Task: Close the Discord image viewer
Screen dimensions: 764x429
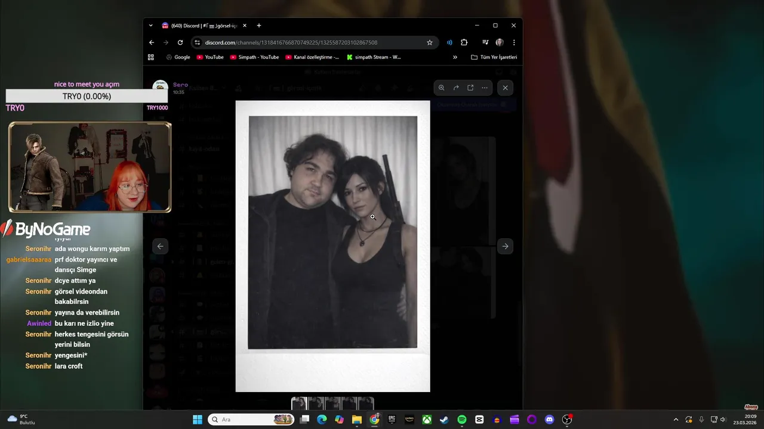Action: [x=505, y=88]
